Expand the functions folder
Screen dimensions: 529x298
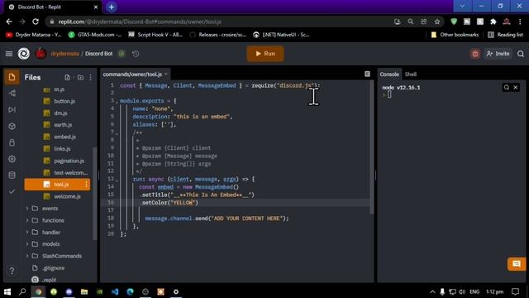pyautogui.click(x=27, y=220)
